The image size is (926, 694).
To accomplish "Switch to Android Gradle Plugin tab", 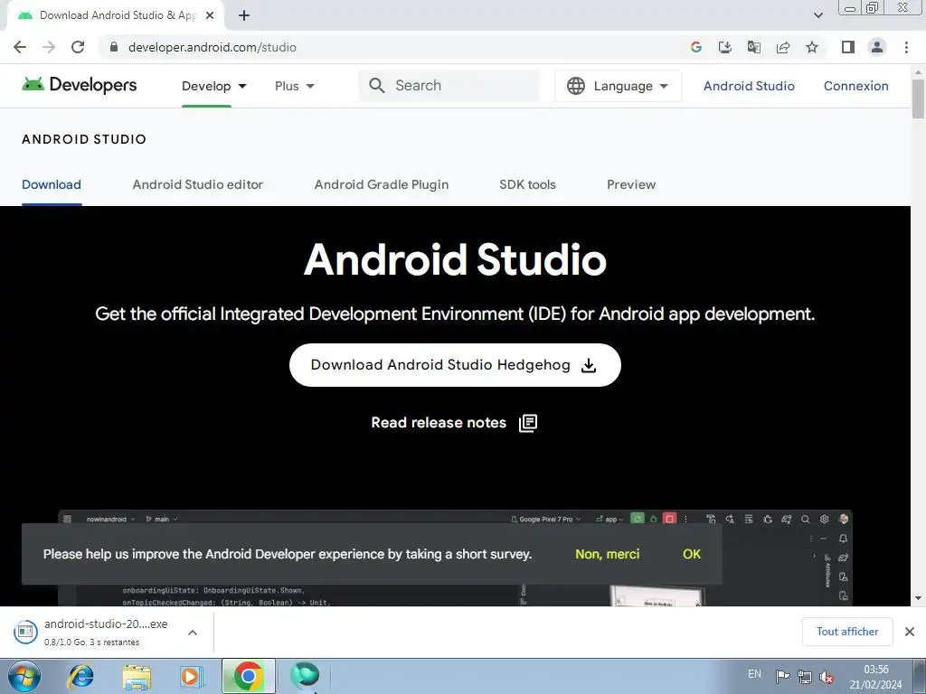I will coord(382,184).
